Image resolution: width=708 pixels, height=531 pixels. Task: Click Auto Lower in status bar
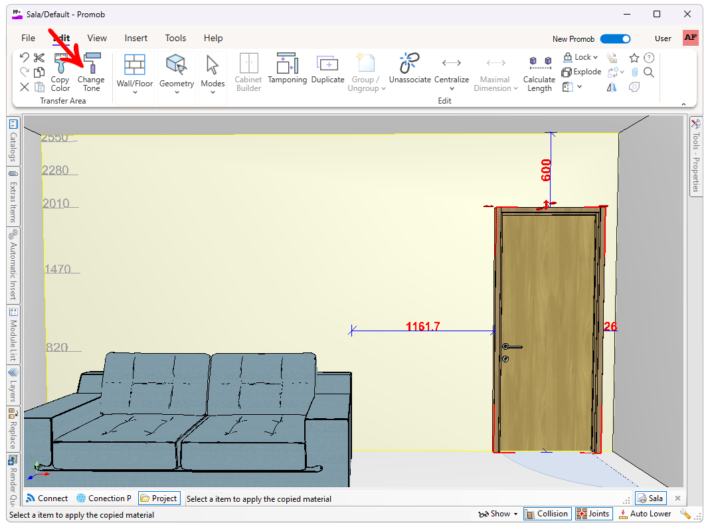[645, 514]
